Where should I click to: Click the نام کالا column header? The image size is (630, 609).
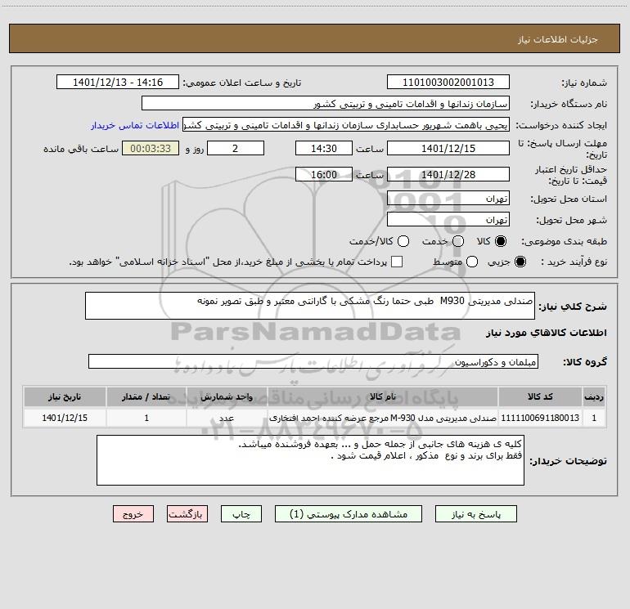[x=383, y=396]
